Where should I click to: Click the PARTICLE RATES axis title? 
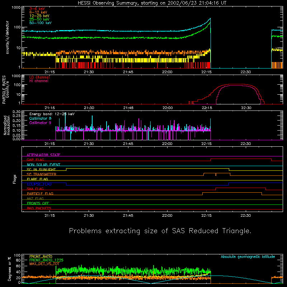pos(4,90)
